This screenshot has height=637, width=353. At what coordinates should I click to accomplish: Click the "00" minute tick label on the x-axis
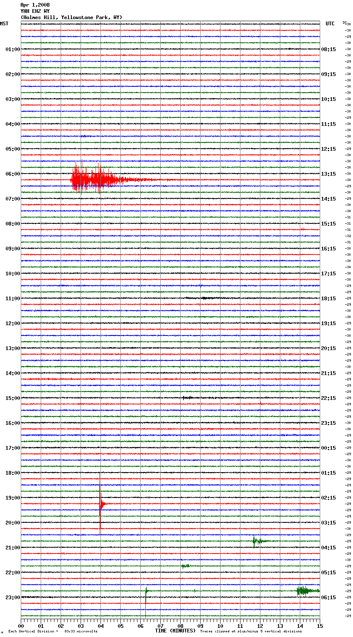[x=21, y=626]
